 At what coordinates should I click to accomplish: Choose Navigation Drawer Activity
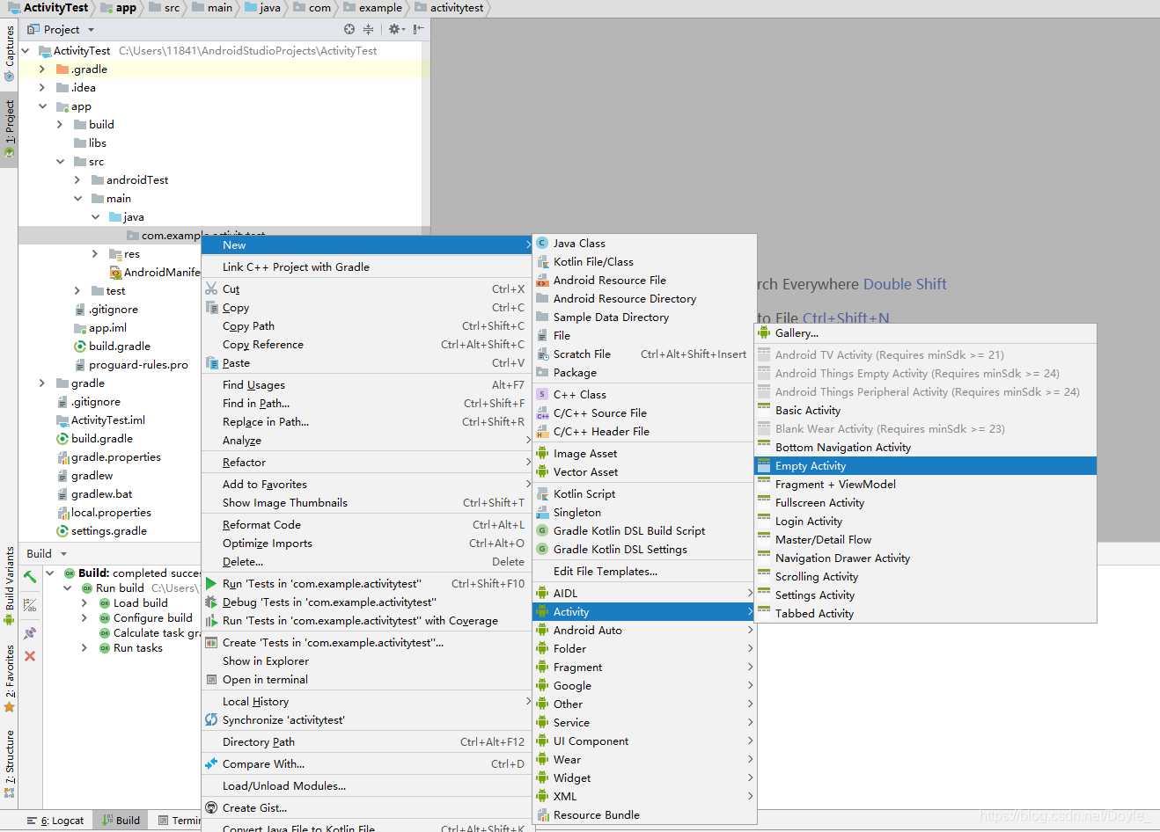click(x=925, y=558)
